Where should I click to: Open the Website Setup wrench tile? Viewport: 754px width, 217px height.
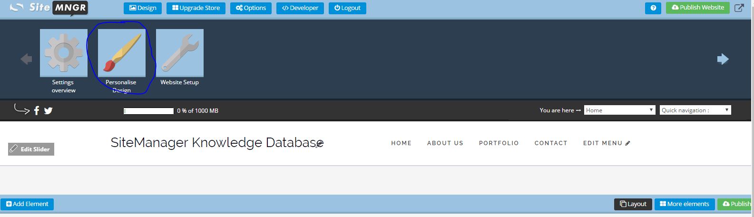pos(180,53)
